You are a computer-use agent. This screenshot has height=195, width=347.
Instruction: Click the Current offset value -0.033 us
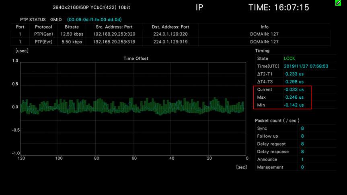[294, 89]
